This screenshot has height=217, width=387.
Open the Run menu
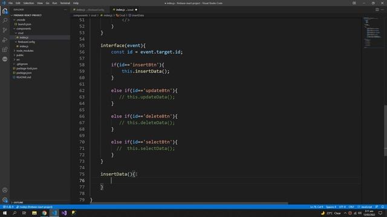pos(54,3)
